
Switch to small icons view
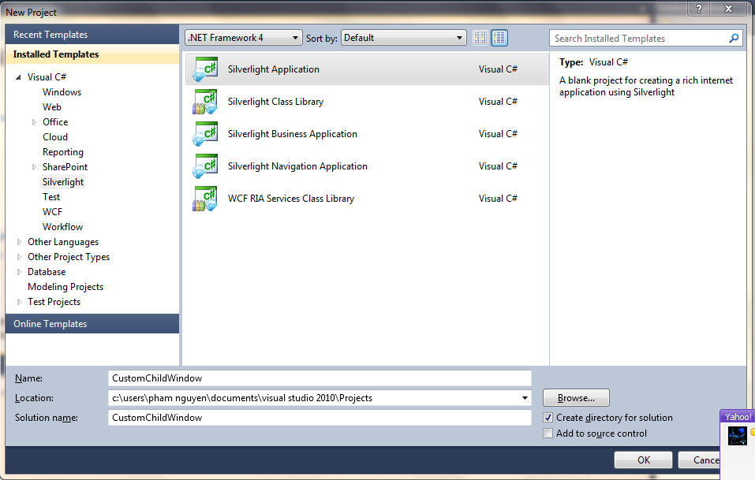pos(480,38)
